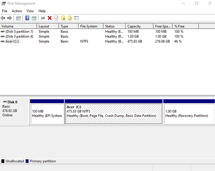Click the Online disk status text
This screenshot has height=171, width=215.
click(x=7, y=115)
